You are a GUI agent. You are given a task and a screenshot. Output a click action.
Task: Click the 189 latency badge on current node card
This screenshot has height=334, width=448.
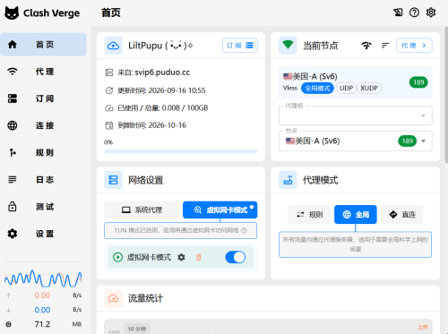[x=418, y=82]
